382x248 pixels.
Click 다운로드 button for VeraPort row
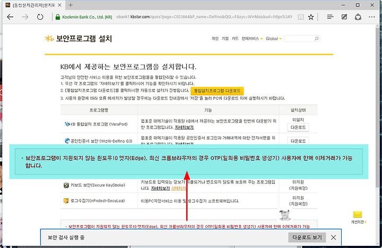(x=298, y=127)
